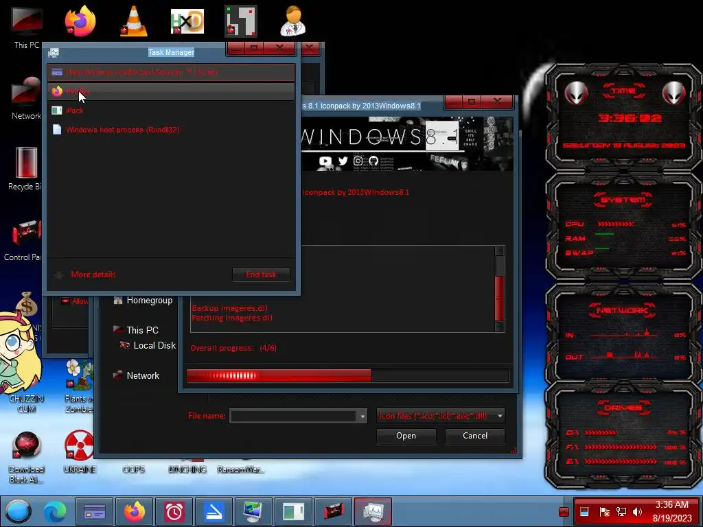Select Local Disk in the file dialog tree

point(148,345)
